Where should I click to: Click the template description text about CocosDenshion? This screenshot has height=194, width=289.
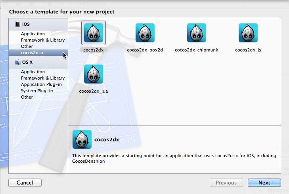174,158
